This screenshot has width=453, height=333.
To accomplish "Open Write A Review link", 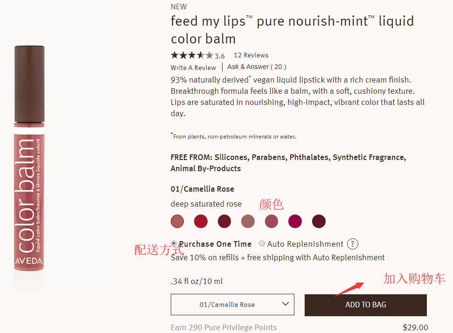I will (193, 68).
